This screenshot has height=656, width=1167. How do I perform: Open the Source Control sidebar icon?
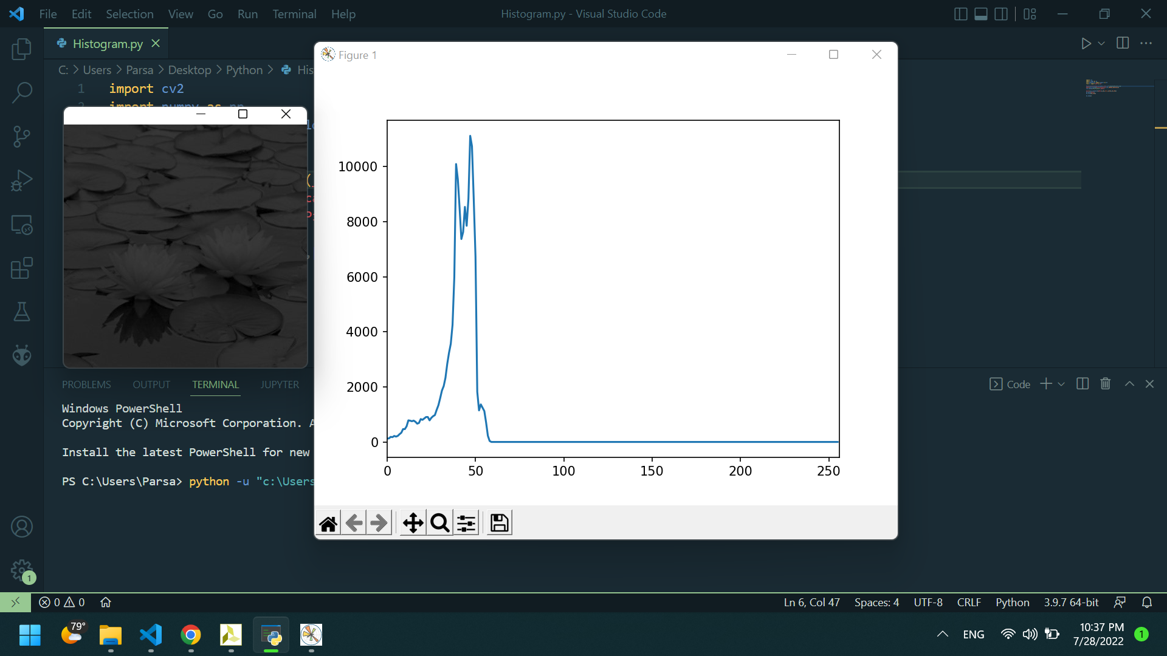(x=22, y=136)
